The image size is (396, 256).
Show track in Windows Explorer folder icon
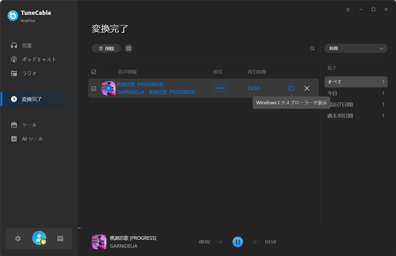291,88
